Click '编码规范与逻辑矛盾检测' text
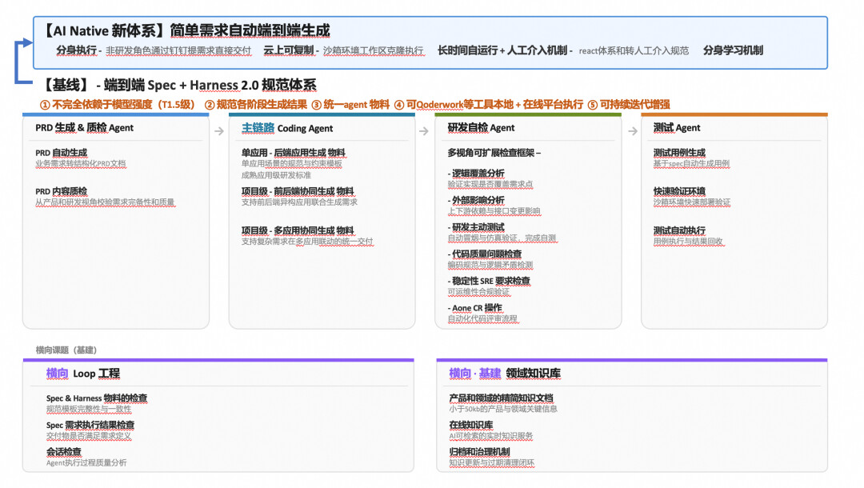Viewport: 864px width, 488px height. pos(490,265)
